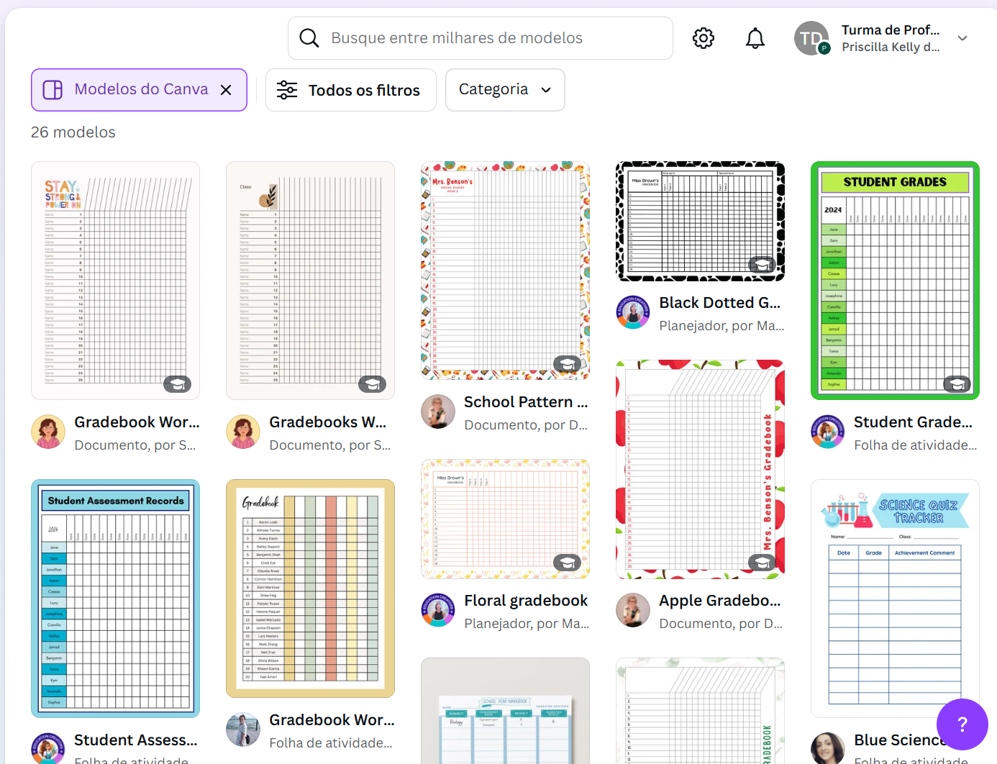The width and height of the screenshot is (997, 764).
Task: Open the Floral gradebook thumbnail
Action: coord(506,519)
